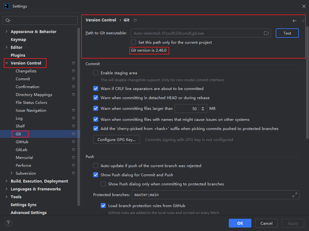Image resolution: width=309 pixels, height=231 pixels.
Task: Uncheck Show Push dialog for Commit and Push
Action: (96, 175)
